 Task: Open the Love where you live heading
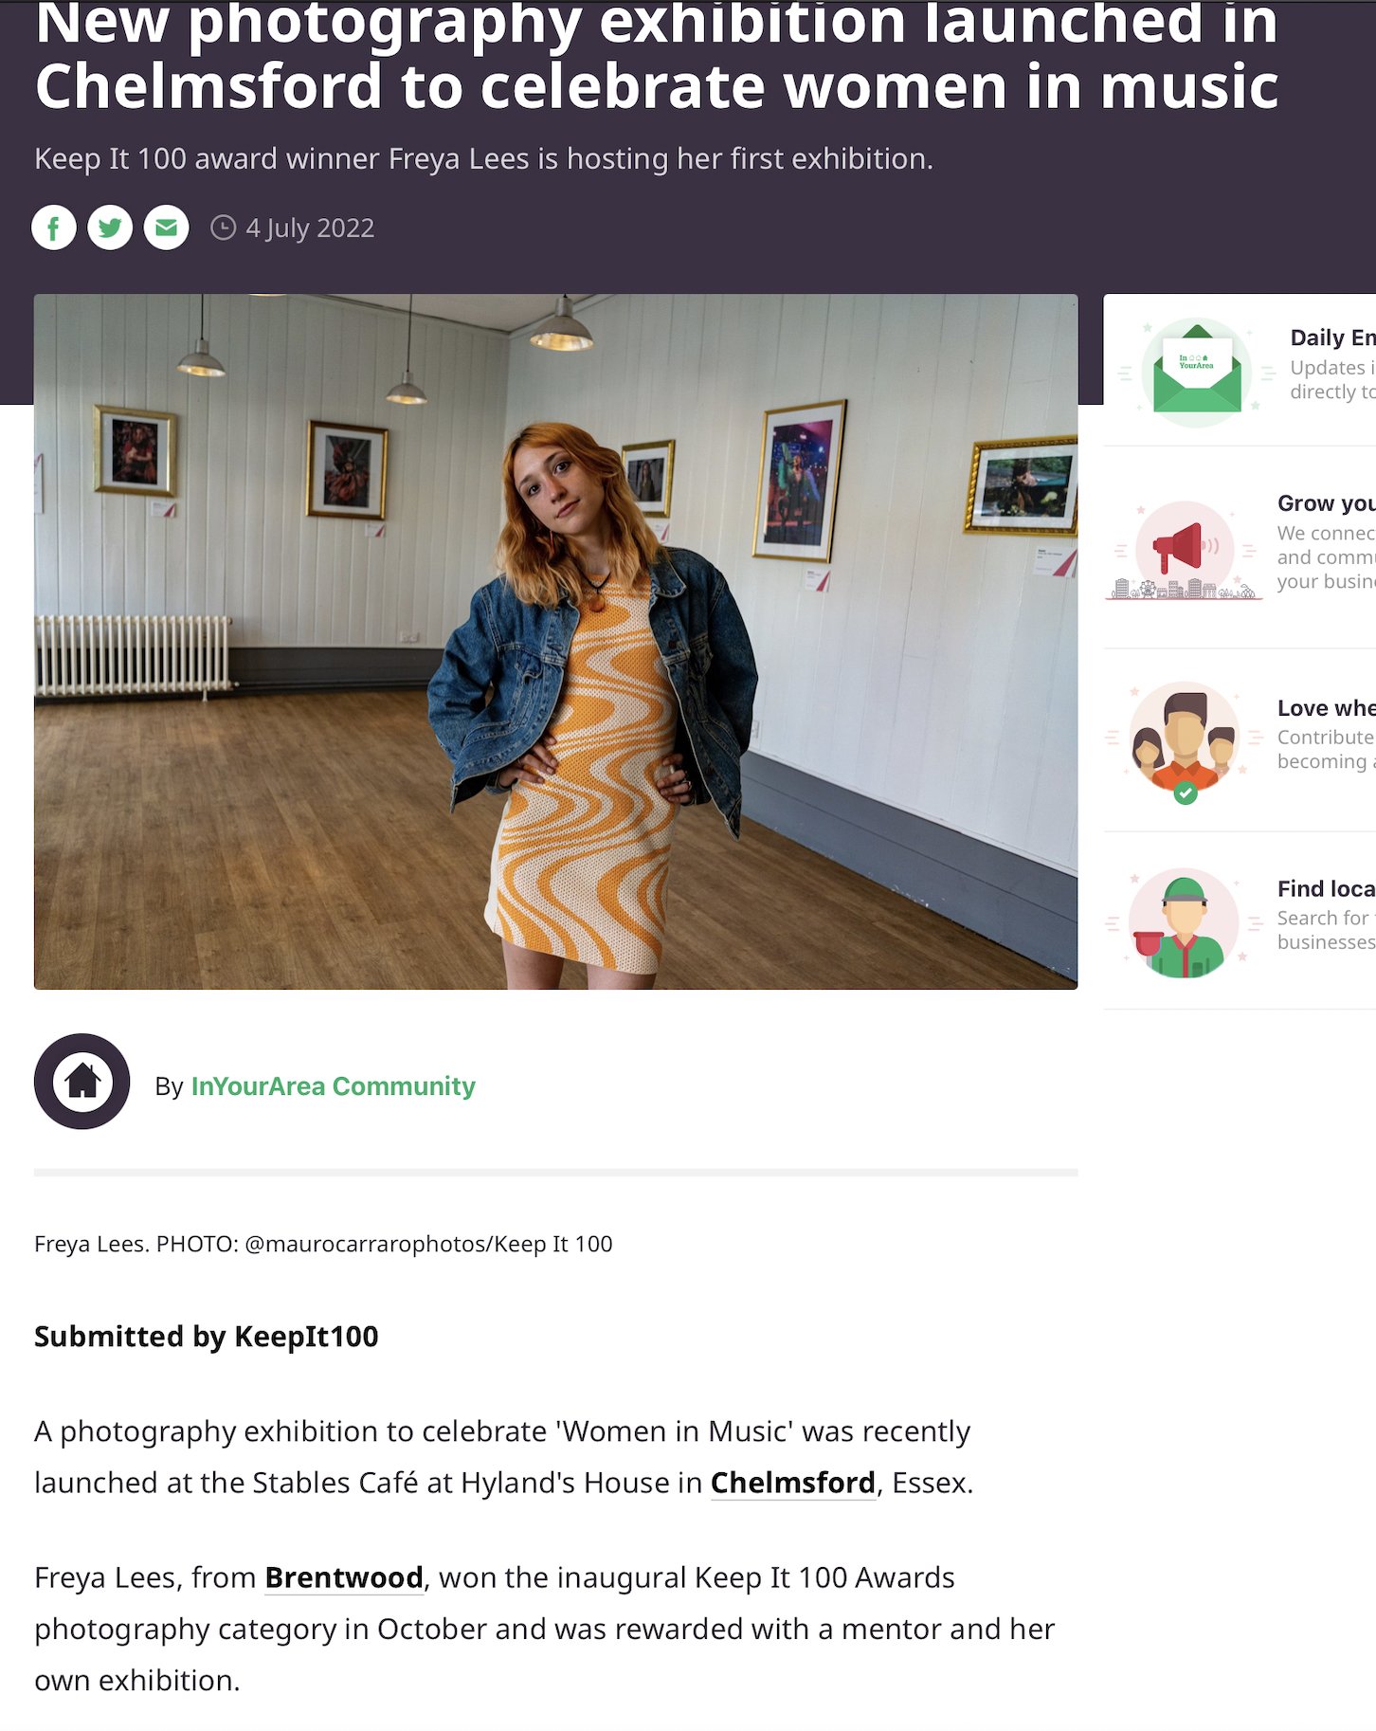1326,708
